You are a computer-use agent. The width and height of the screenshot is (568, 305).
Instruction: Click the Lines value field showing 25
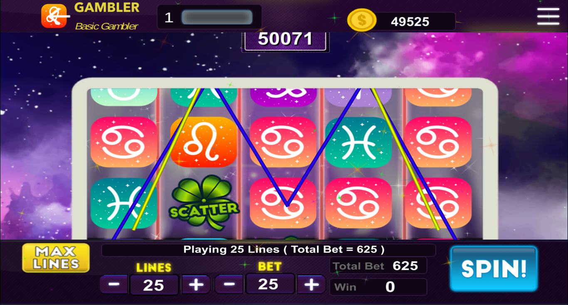click(x=154, y=285)
